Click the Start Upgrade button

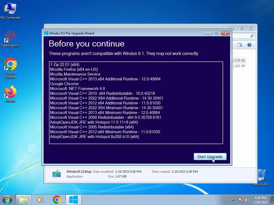210,156
